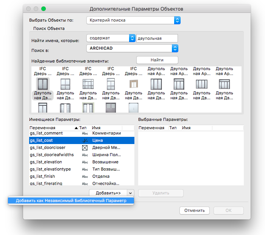This screenshot has width=265, height=235.
Task: Click the Тип Возвыш... parameter name
Action: click(106, 169)
